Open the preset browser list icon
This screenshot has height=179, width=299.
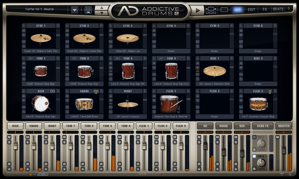point(75,10)
